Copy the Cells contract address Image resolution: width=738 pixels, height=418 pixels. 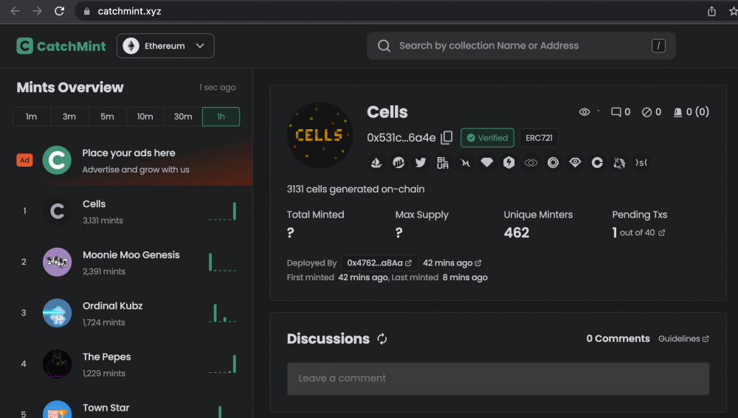coord(446,138)
